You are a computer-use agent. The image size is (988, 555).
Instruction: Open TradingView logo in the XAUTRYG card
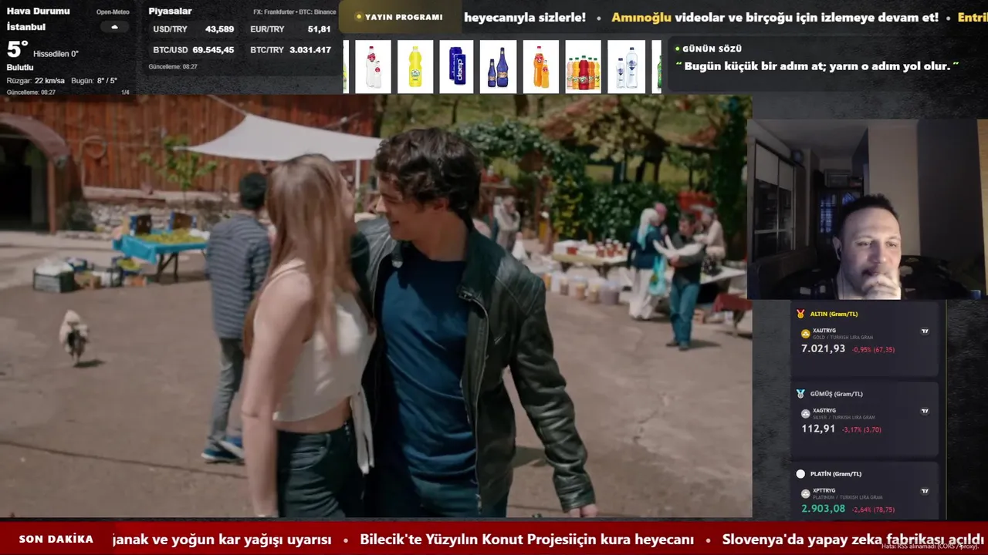pyautogui.click(x=925, y=331)
